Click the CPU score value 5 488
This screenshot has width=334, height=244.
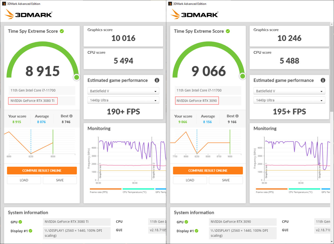pos(289,61)
